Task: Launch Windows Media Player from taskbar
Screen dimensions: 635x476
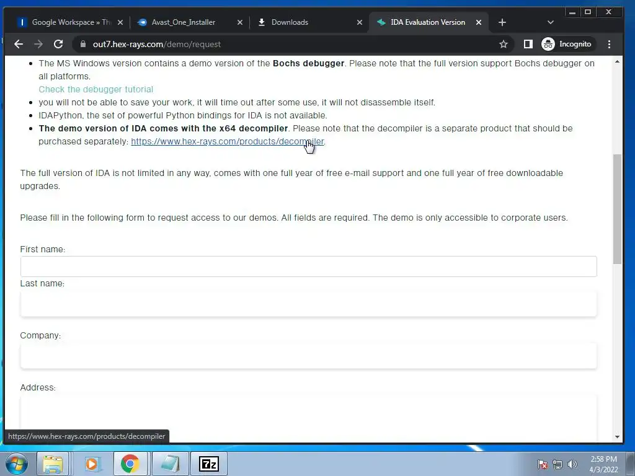Action: [92, 464]
